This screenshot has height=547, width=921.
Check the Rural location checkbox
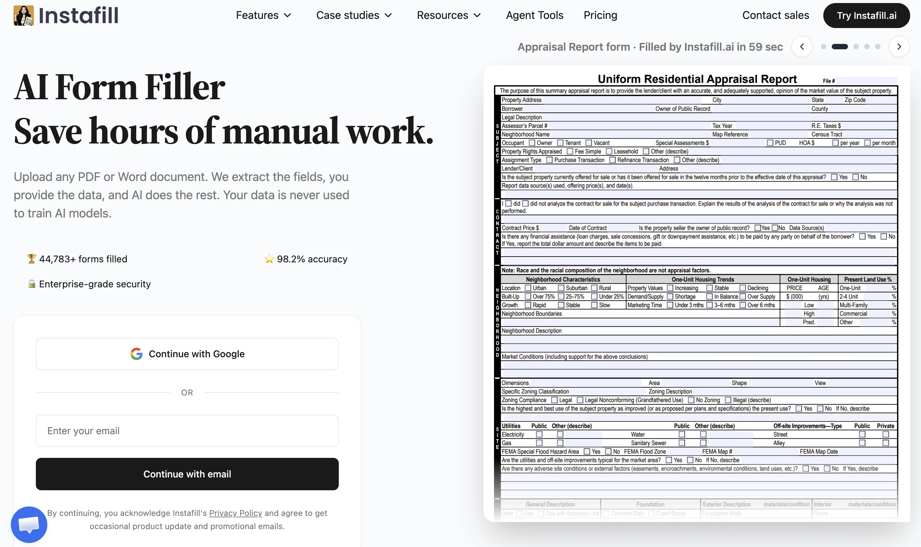(x=594, y=288)
